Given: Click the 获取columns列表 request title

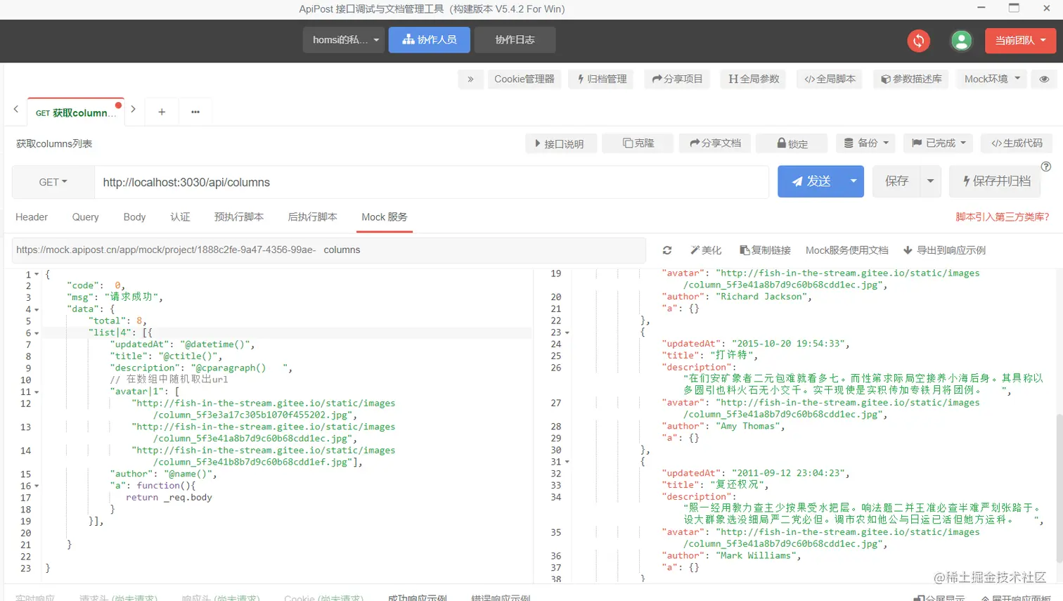Looking at the screenshot, I should (x=54, y=144).
